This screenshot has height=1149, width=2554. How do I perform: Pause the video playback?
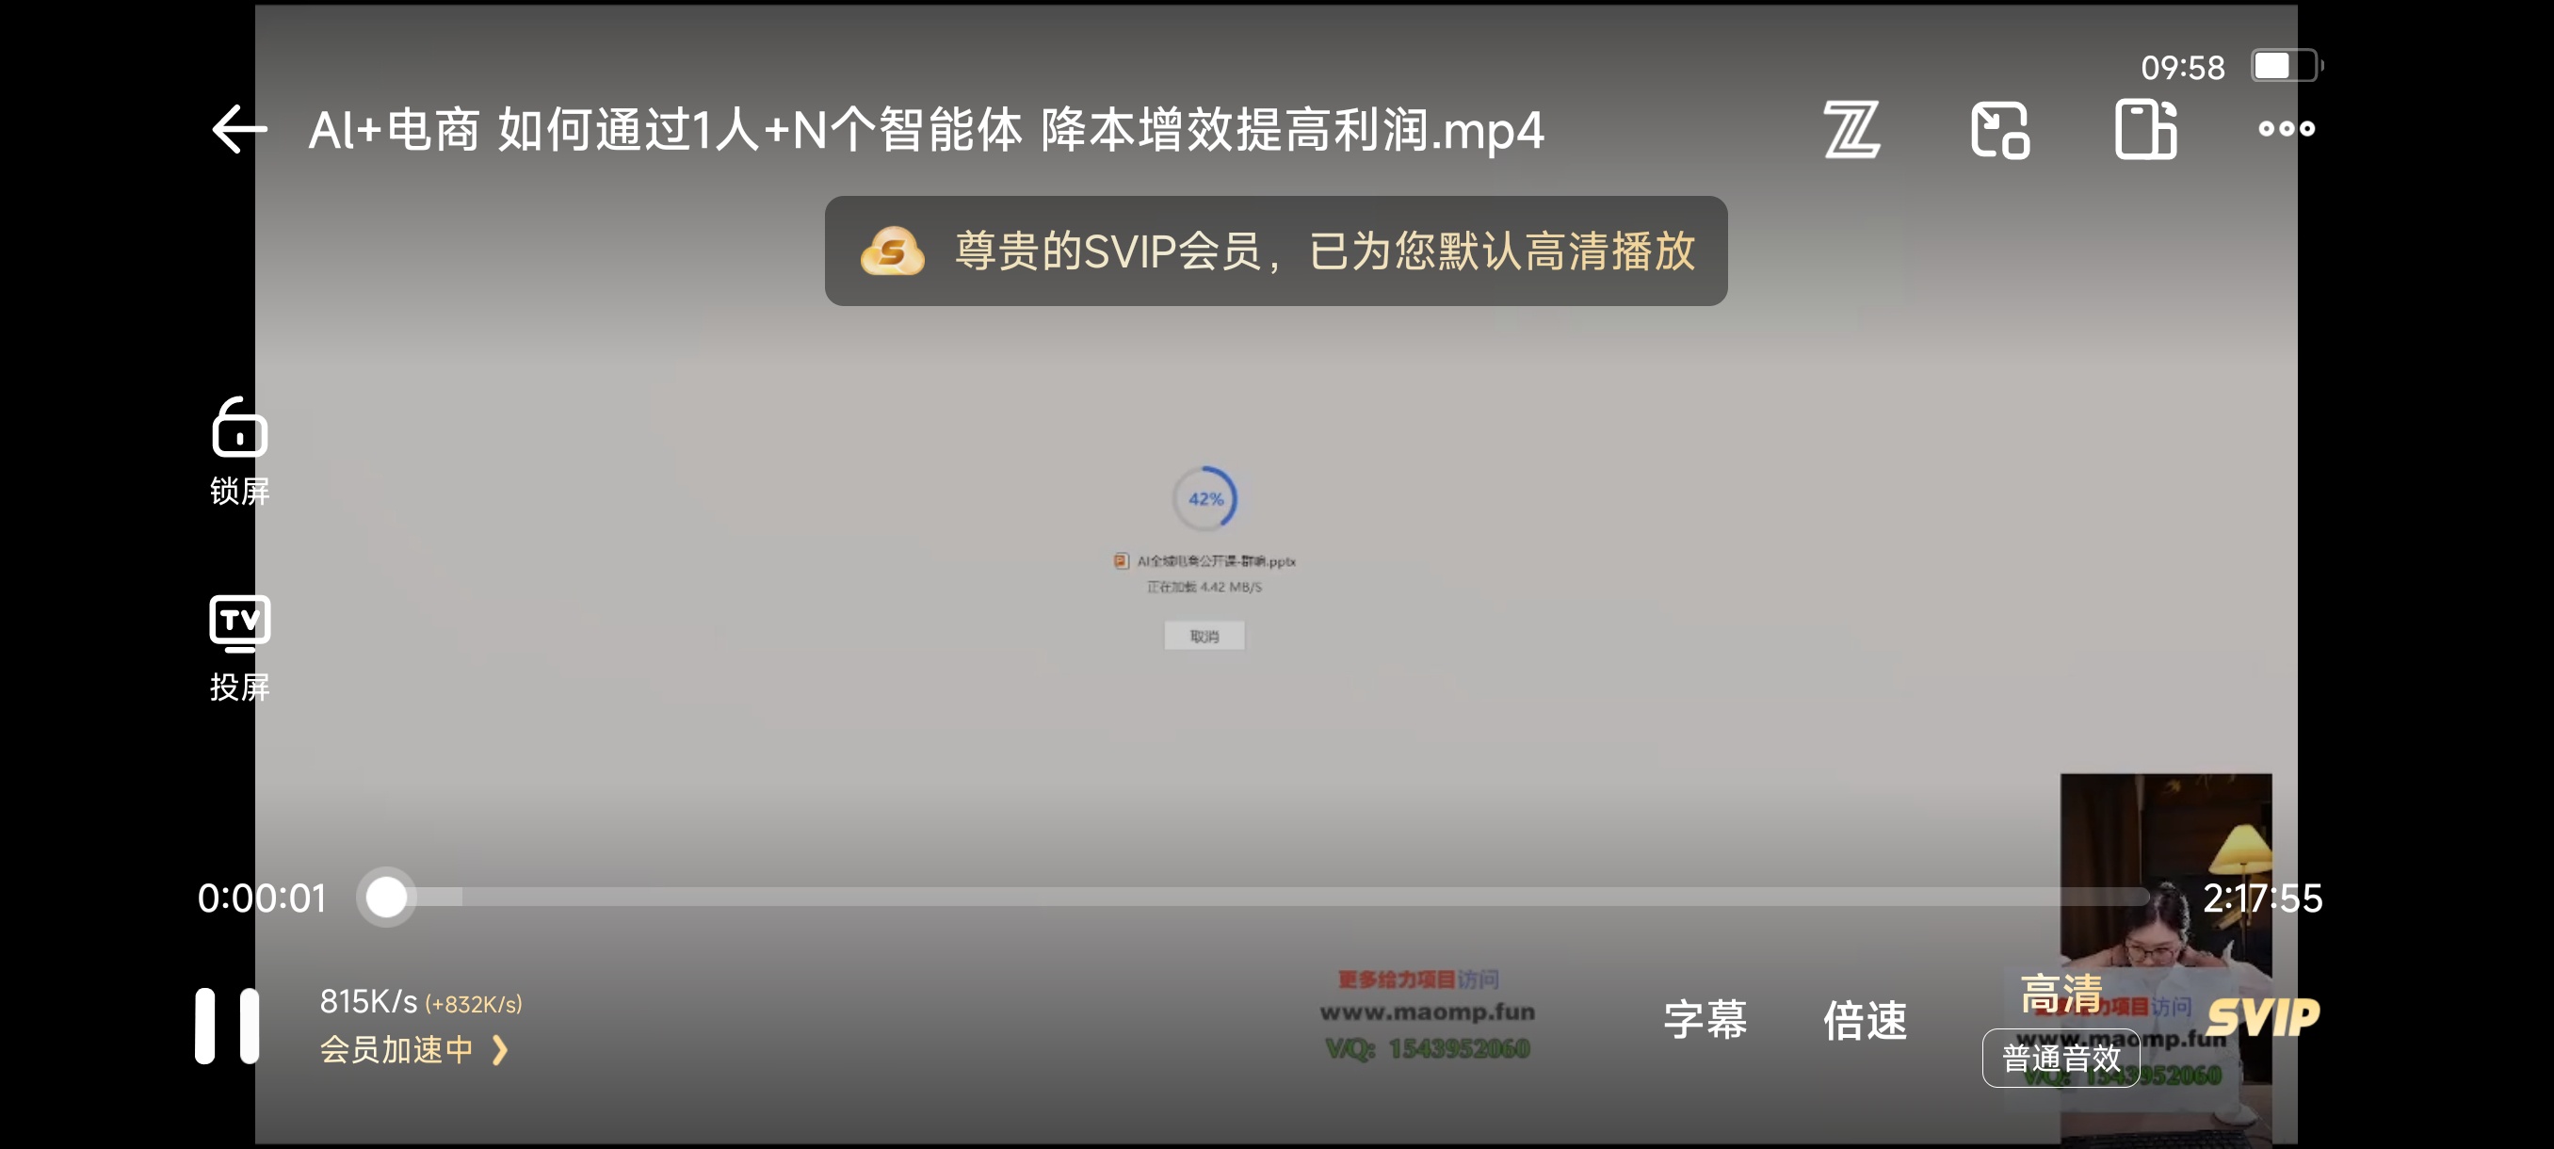[227, 1026]
